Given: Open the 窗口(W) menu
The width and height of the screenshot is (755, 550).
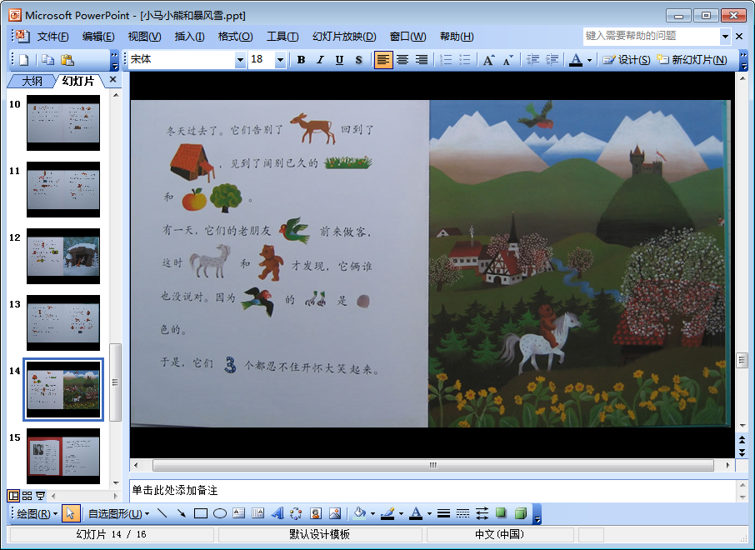Looking at the screenshot, I should tap(407, 37).
